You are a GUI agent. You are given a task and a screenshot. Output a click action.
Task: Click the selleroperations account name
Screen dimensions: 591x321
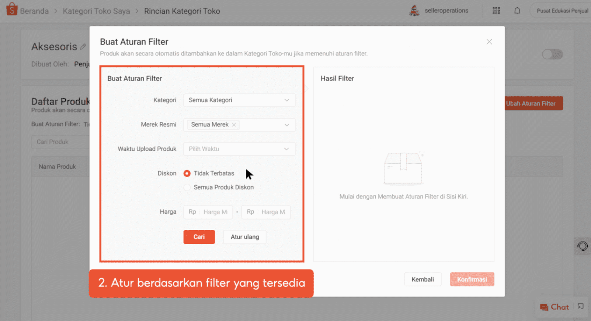tap(446, 11)
